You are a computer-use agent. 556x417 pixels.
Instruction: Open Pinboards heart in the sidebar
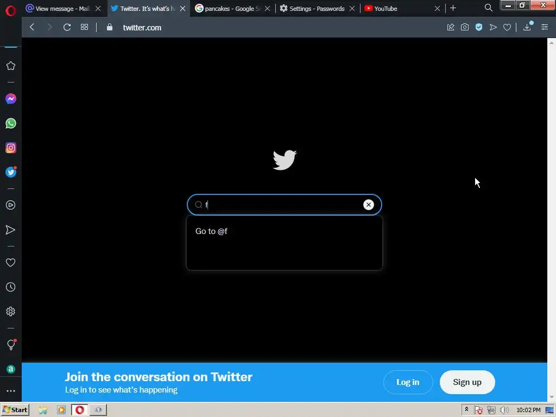[11, 262]
